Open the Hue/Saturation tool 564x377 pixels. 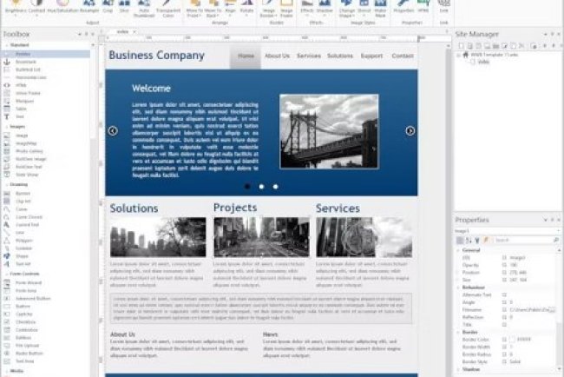point(62,7)
